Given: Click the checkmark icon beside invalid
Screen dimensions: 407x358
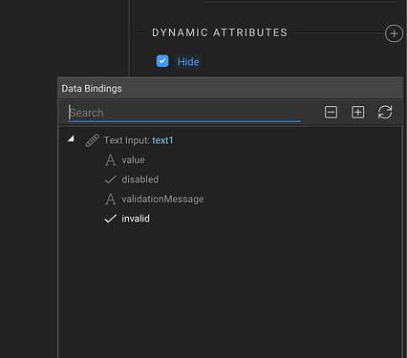Looking at the screenshot, I should tap(111, 219).
